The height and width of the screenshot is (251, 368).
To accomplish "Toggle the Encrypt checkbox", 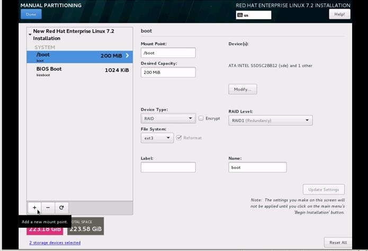I will tap(201, 118).
